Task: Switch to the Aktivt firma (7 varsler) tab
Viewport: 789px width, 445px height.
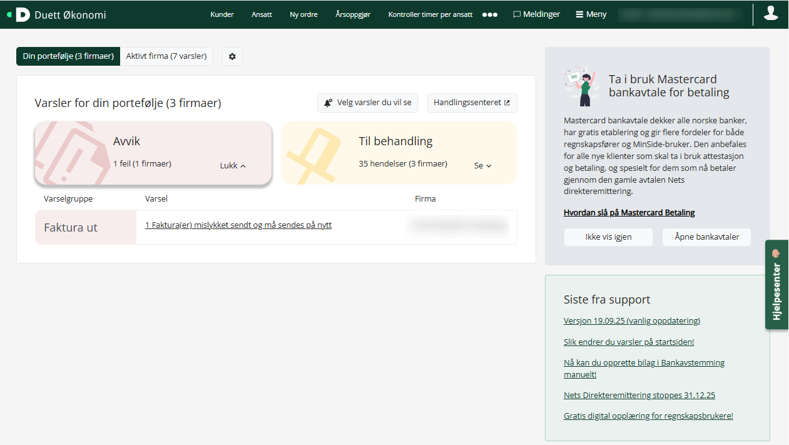Action: [x=166, y=56]
